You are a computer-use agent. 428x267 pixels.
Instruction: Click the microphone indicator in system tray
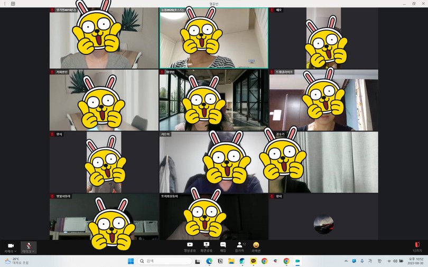(x=362, y=261)
